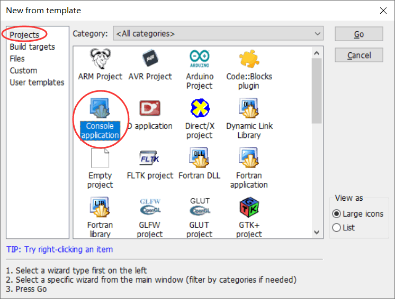Click the template list scrollbar thumb
The height and width of the screenshot is (299, 395).
pyautogui.click(x=317, y=91)
